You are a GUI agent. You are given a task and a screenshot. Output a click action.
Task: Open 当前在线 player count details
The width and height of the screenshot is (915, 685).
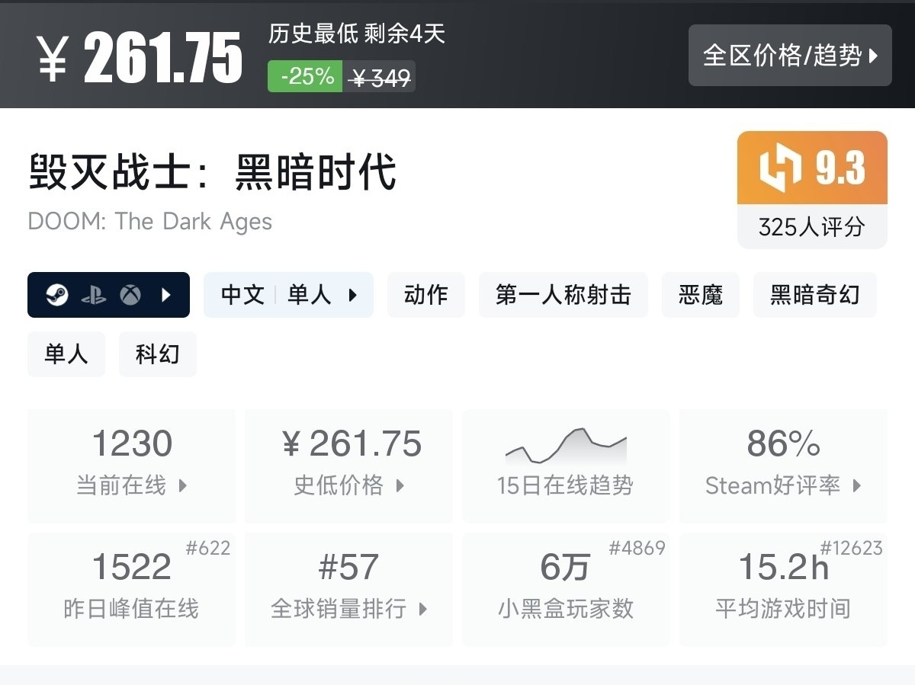click(131, 466)
